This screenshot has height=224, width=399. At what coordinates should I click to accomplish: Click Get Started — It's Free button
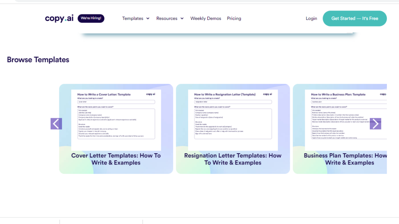tap(355, 18)
